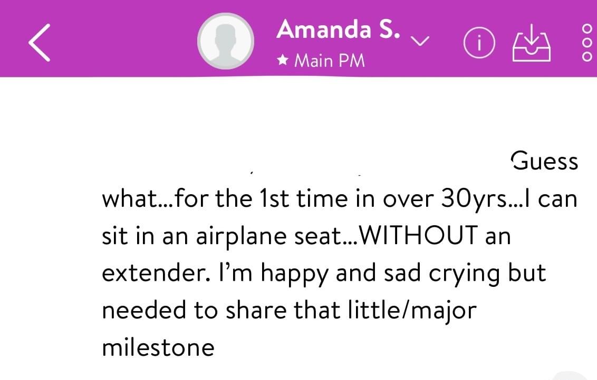Go back using the left arrow
The height and width of the screenshot is (380, 597).
[40, 42]
